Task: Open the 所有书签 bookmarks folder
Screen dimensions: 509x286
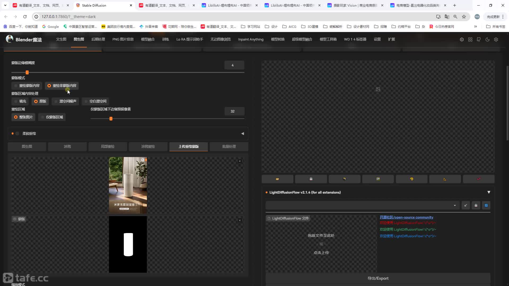Action: pyautogui.click(x=496, y=26)
